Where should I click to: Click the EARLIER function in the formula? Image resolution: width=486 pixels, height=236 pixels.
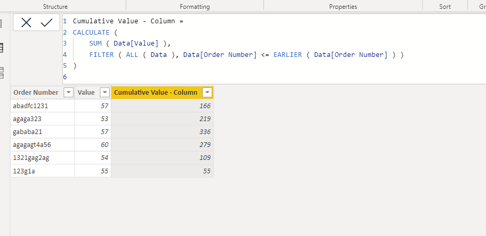point(287,54)
